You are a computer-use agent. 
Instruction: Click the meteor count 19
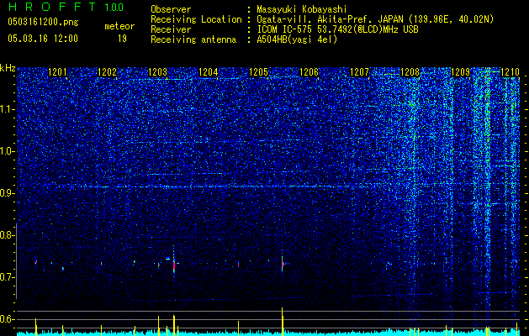pyautogui.click(x=122, y=39)
